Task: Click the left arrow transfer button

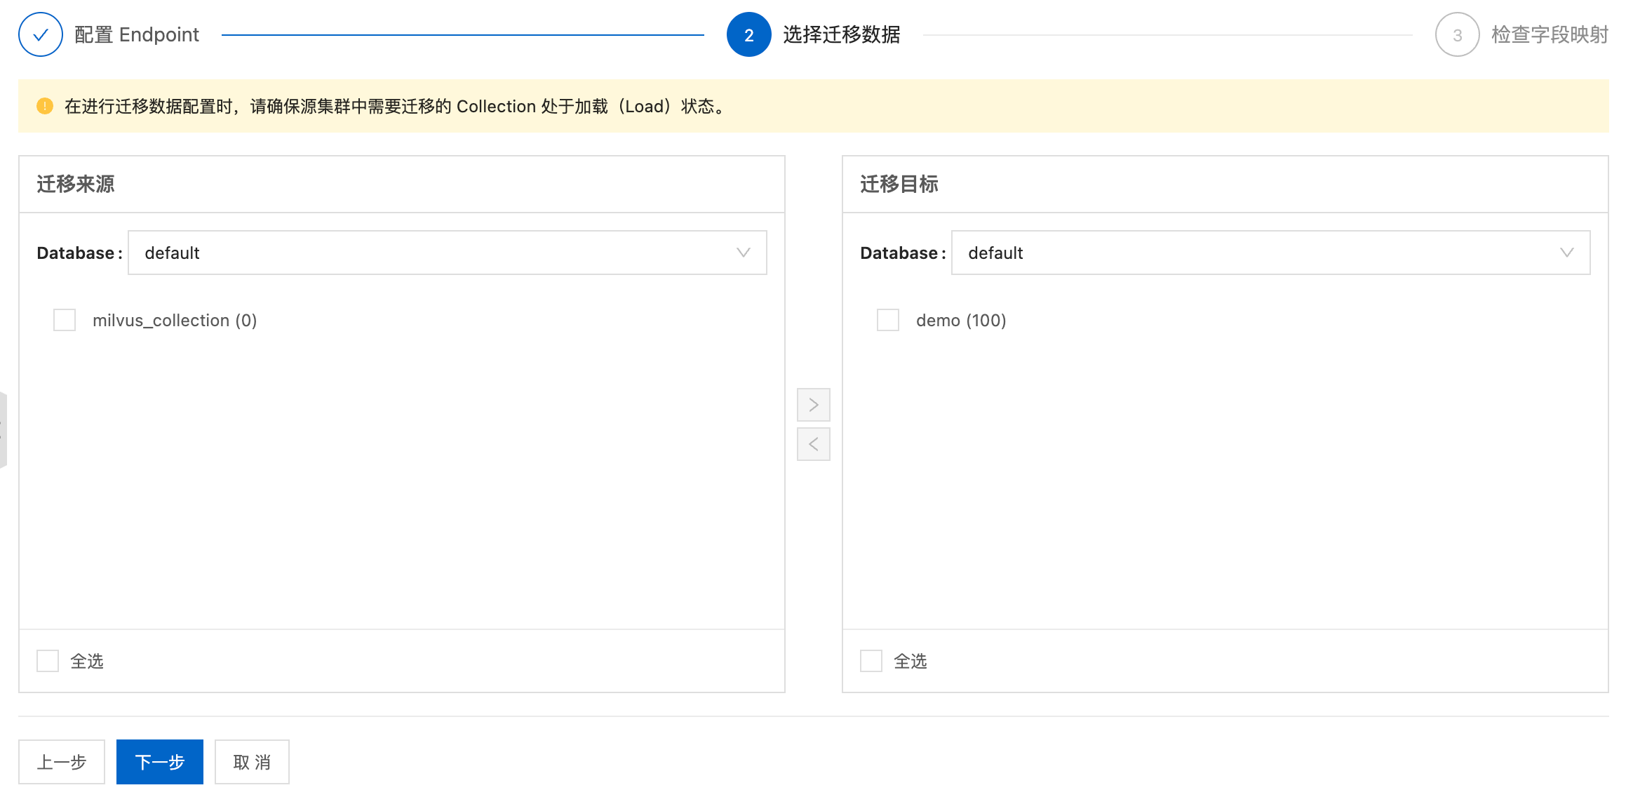Action: point(813,444)
